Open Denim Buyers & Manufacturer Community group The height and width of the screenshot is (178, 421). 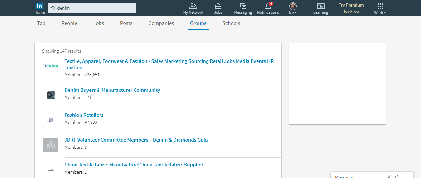tap(112, 90)
